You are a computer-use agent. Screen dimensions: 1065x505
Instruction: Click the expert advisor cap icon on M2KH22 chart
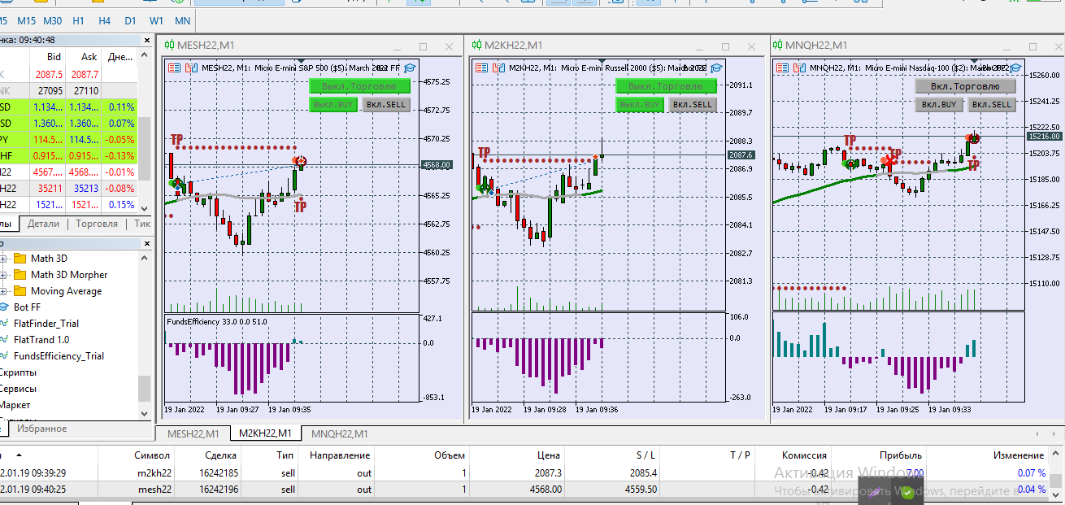coord(716,68)
